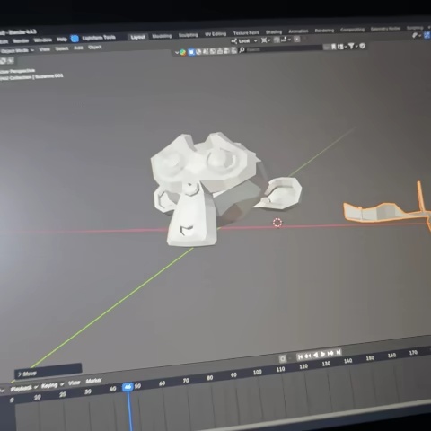
Task: Open the Local transform orientation dropdown
Action: tap(244, 41)
